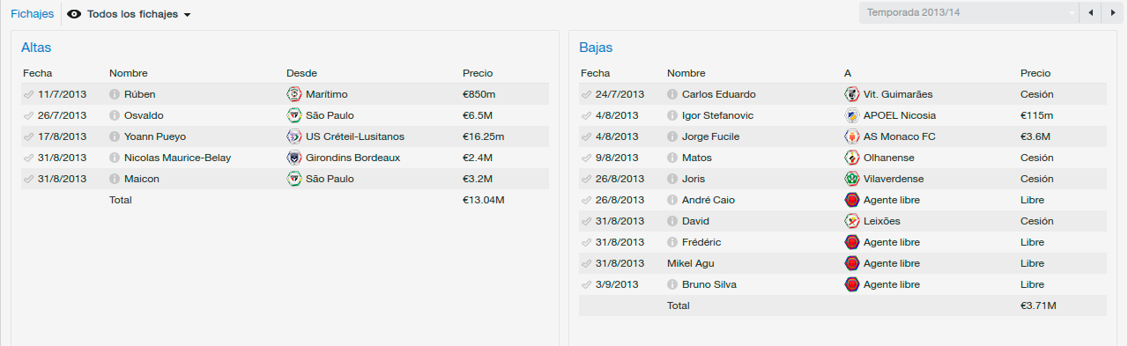The image size is (1128, 346).
Task: Sort Altas by the Precio column
Action: pyautogui.click(x=478, y=73)
